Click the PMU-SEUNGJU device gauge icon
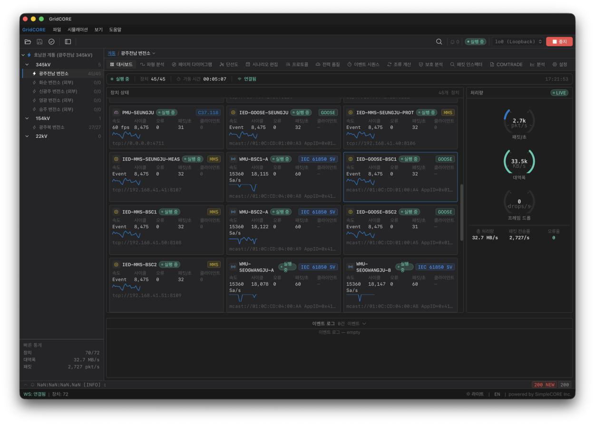 click(116, 113)
